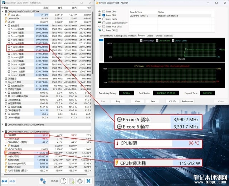Enable the Stress GPU(s) checkbox

104,30
